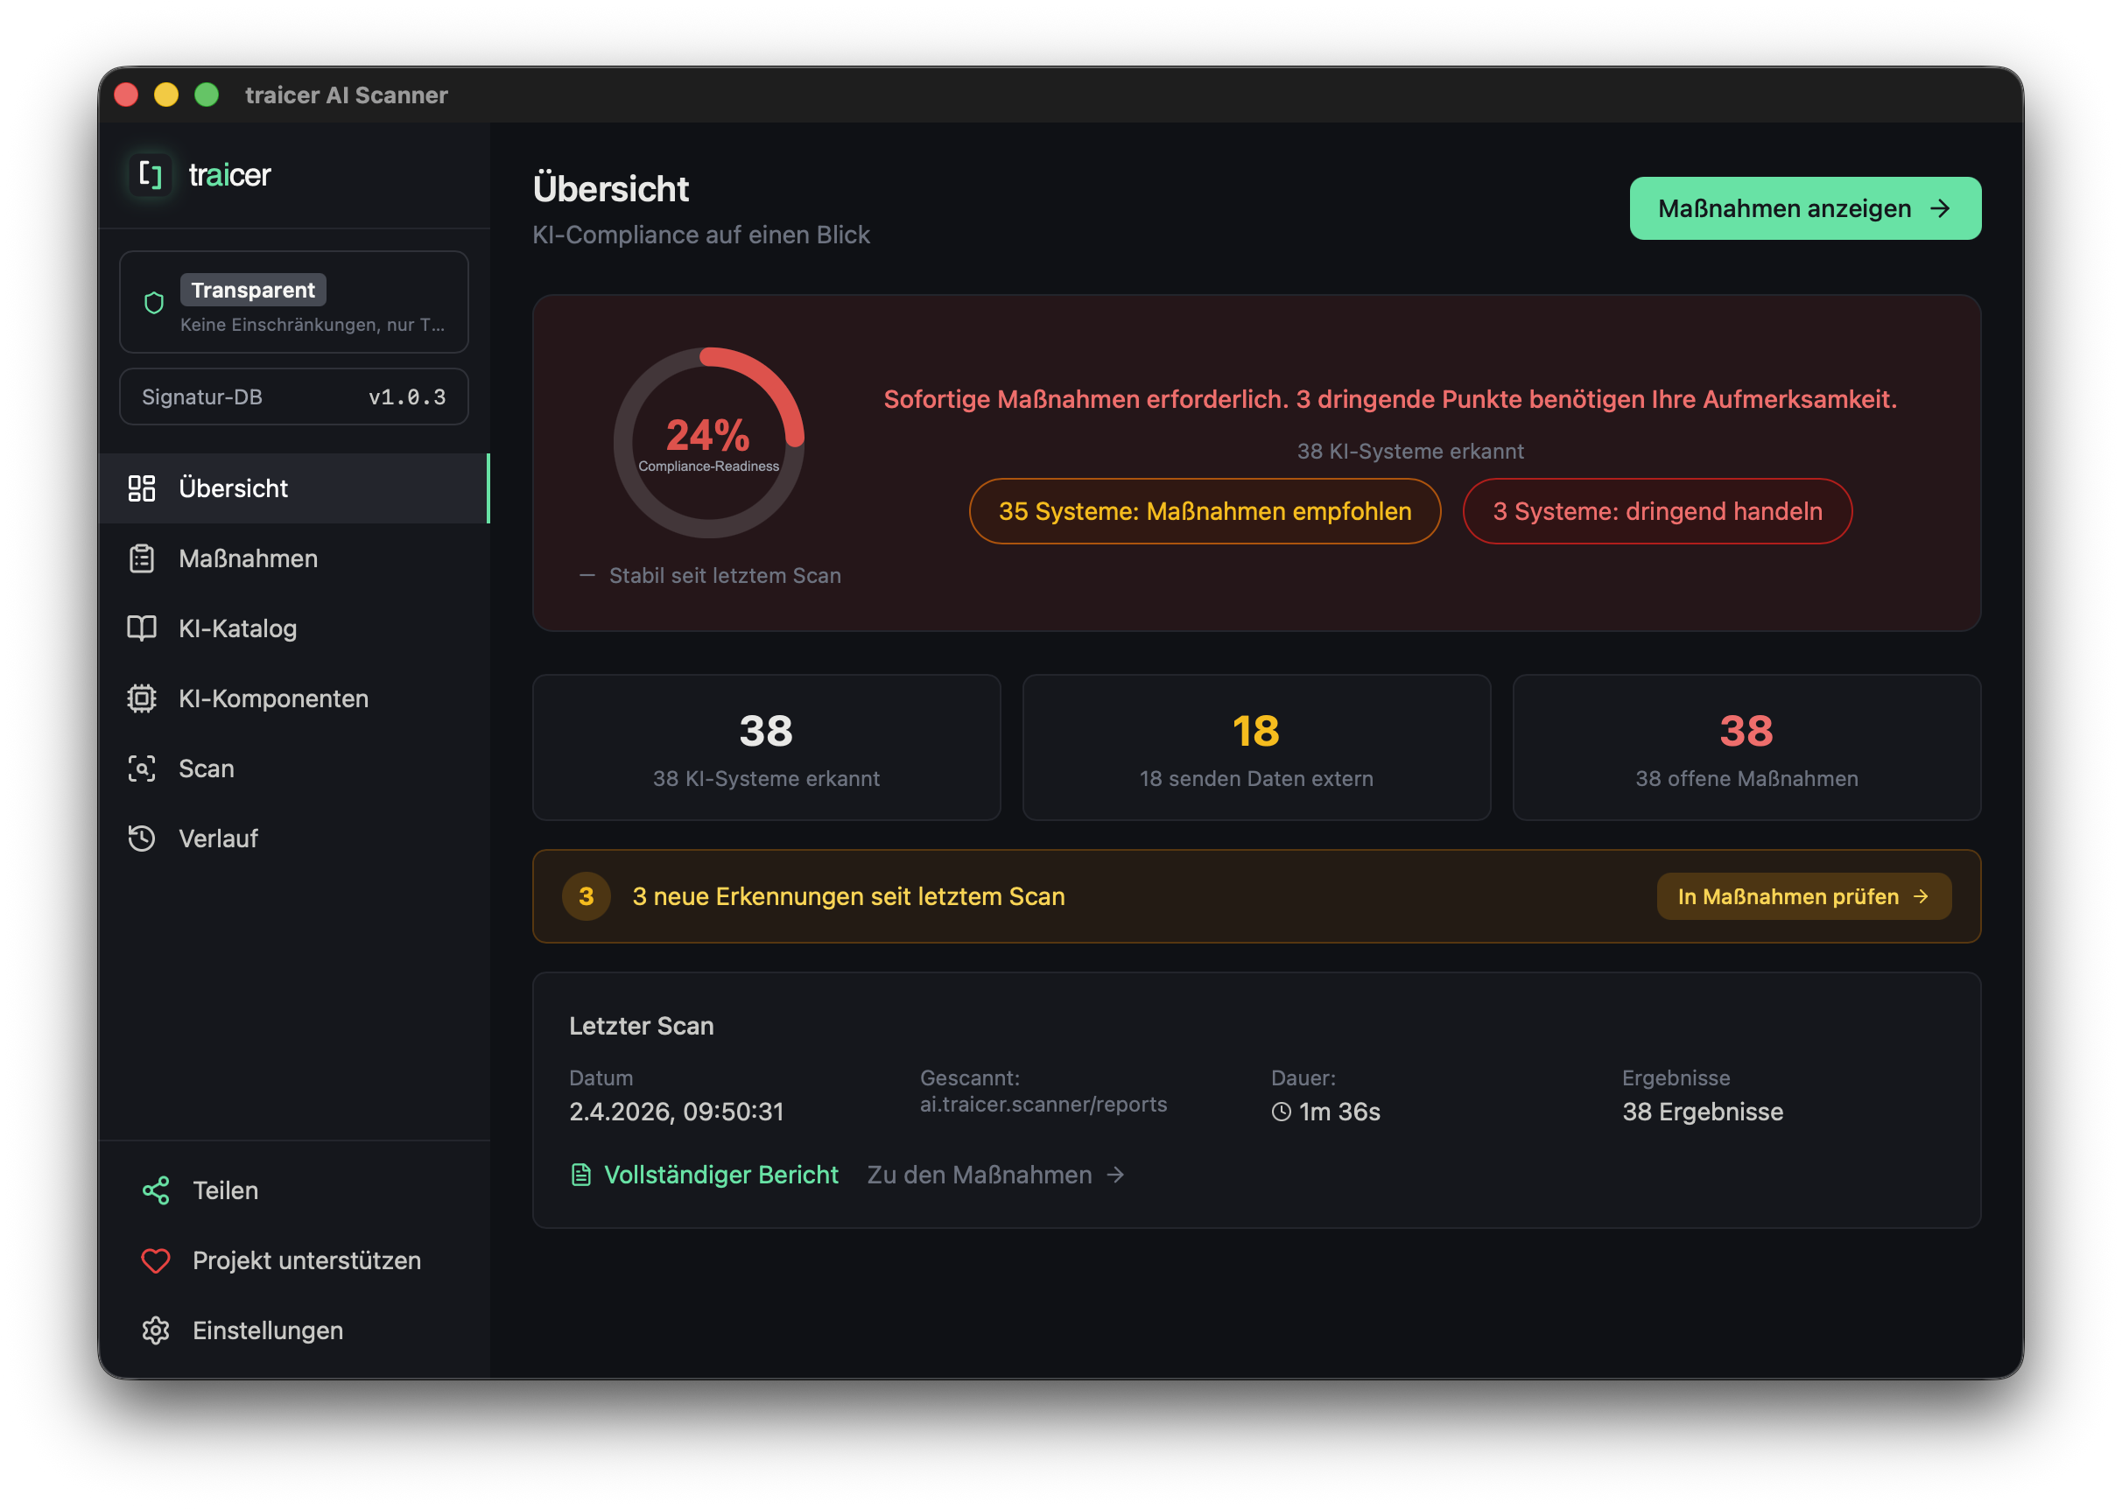Click the Sofortige Maßnahmen erforderlich warning
2122x1509 pixels.
pyautogui.click(x=1390, y=399)
